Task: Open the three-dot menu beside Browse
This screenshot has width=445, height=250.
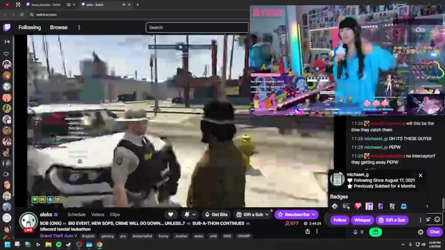Action: 79,27
